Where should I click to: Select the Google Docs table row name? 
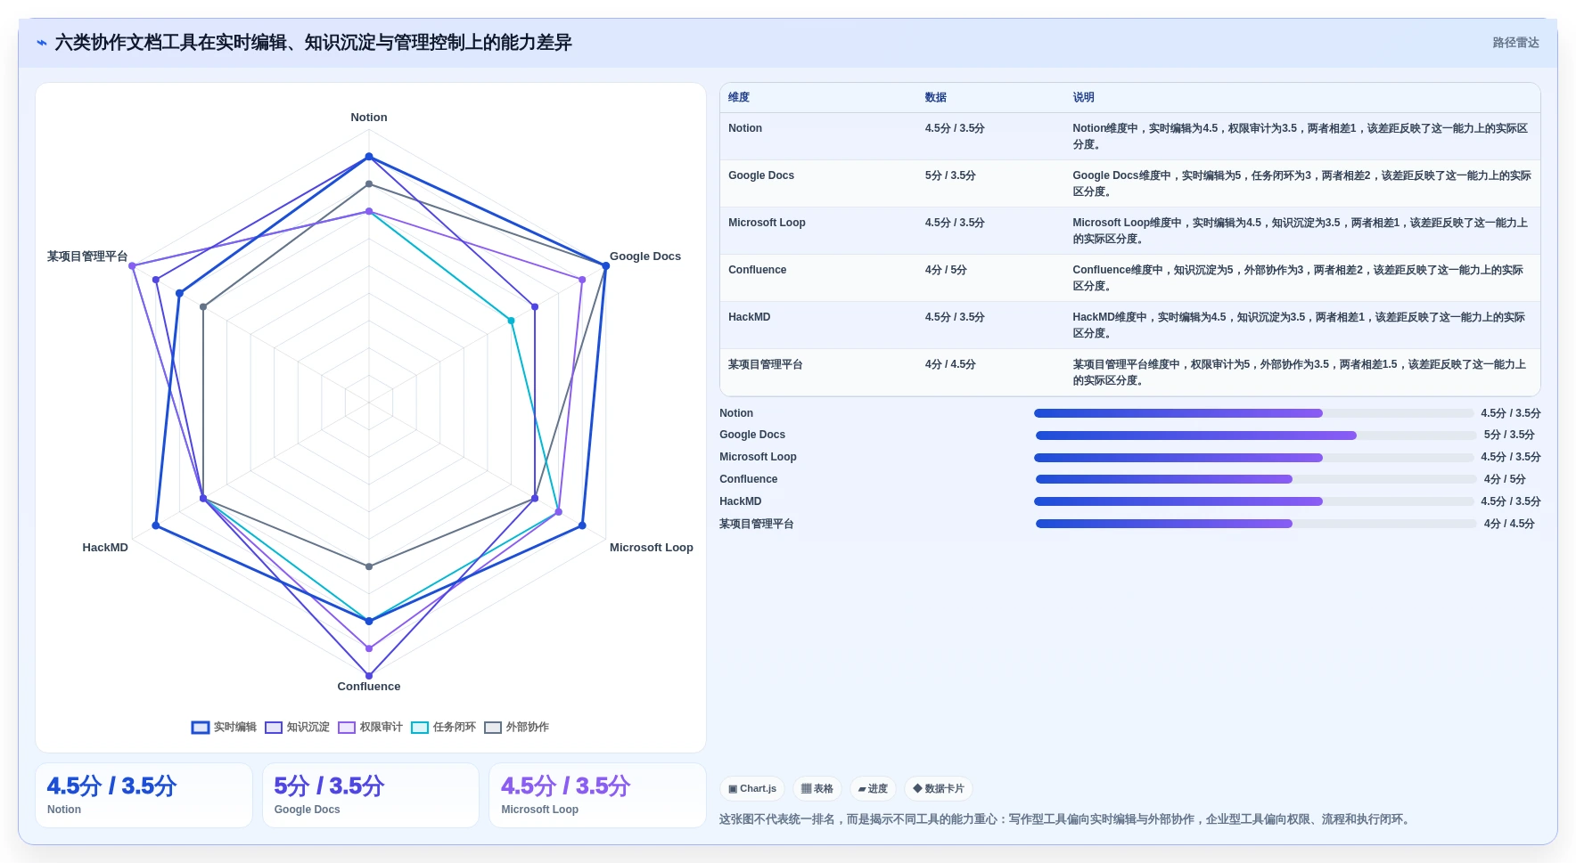[761, 175]
